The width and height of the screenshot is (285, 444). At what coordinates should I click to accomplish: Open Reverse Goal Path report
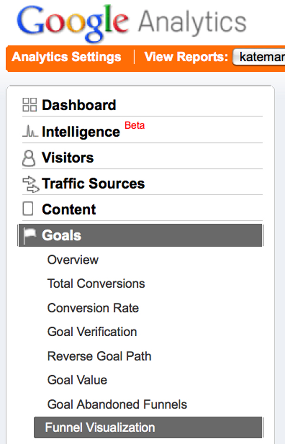click(x=99, y=356)
